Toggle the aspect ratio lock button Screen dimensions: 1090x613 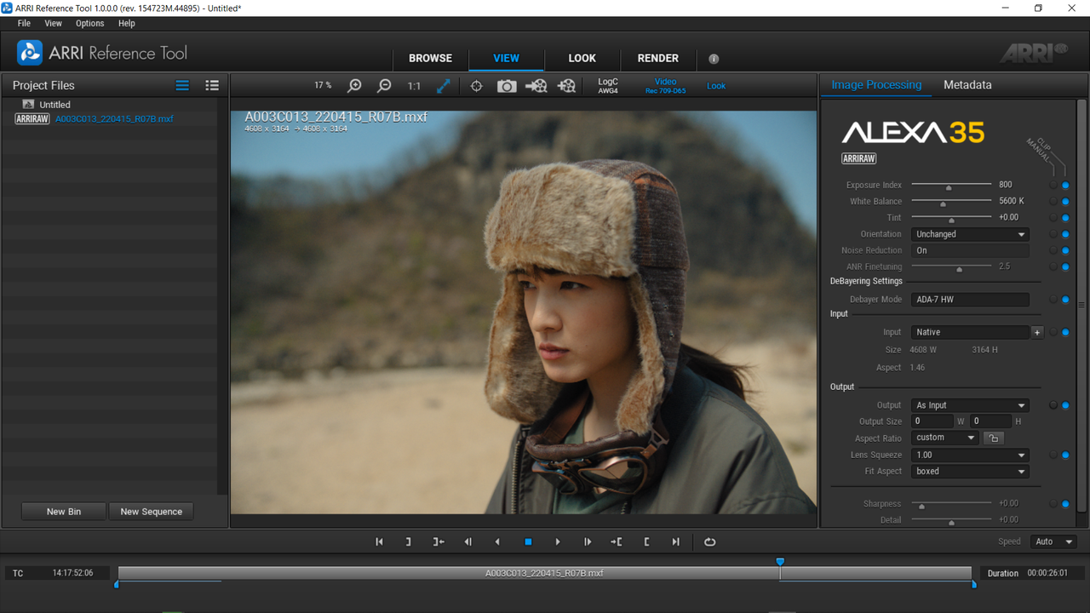(994, 438)
